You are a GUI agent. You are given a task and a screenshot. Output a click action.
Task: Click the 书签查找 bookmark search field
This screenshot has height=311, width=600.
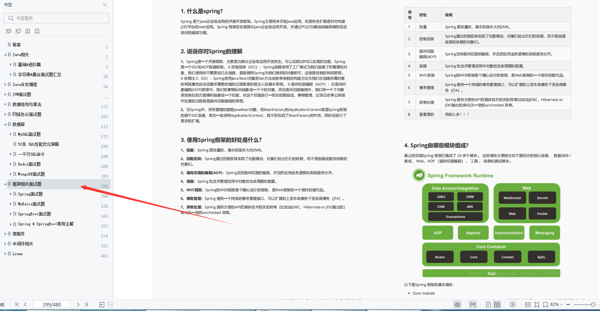[56, 18]
